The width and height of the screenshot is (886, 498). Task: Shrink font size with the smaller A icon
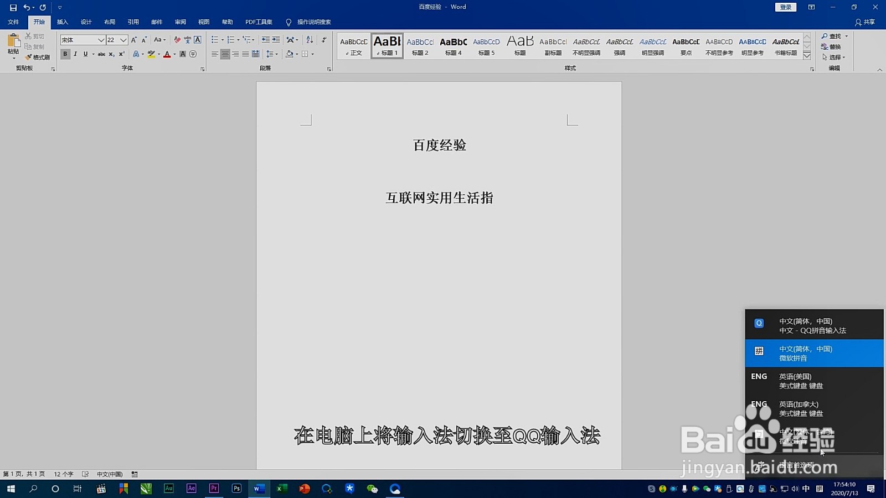144,40
